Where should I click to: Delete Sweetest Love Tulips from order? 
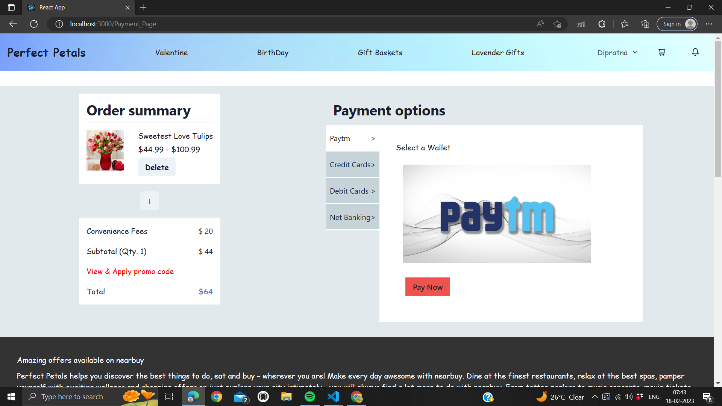pos(157,167)
